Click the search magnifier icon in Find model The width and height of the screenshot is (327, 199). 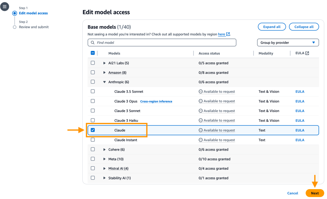click(93, 43)
